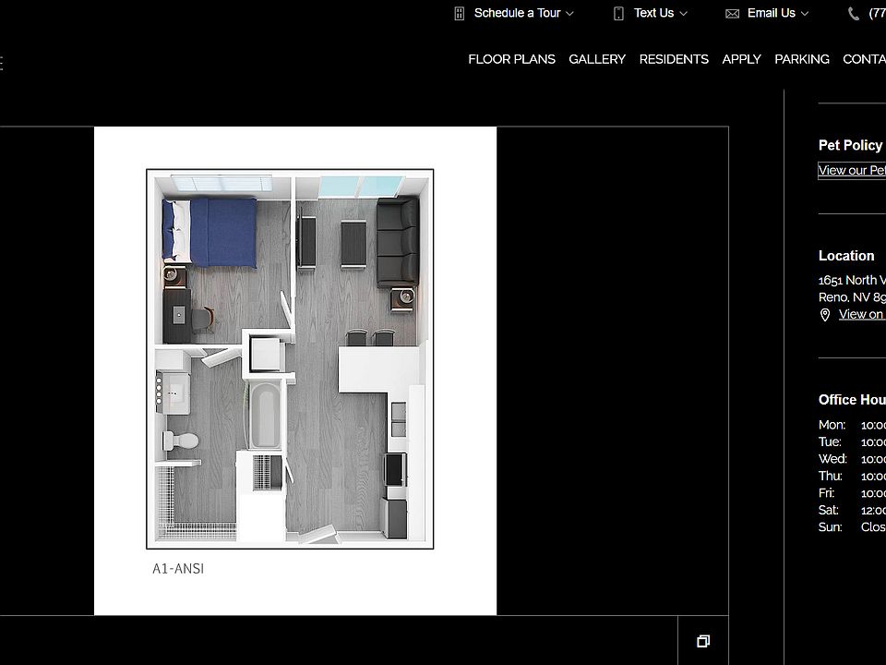
Task: Click the building icon beside Schedule a Tour
Action: [460, 14]
